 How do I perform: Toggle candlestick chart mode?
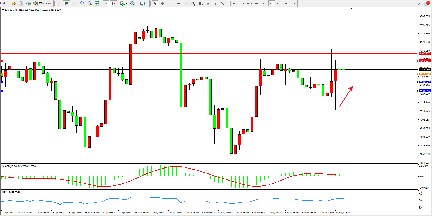pos(67,3)
